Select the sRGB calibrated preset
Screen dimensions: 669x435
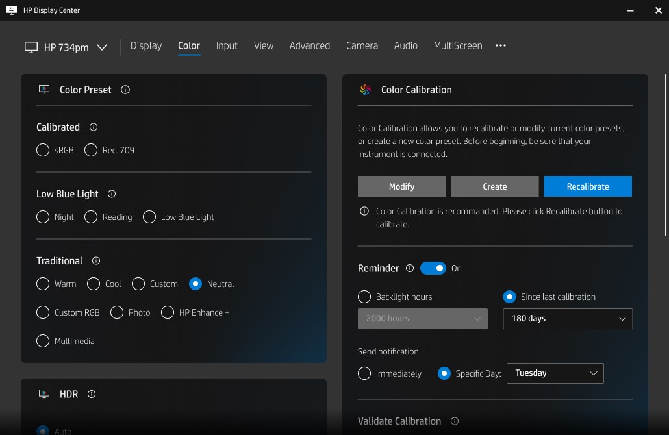click(43, 150)
